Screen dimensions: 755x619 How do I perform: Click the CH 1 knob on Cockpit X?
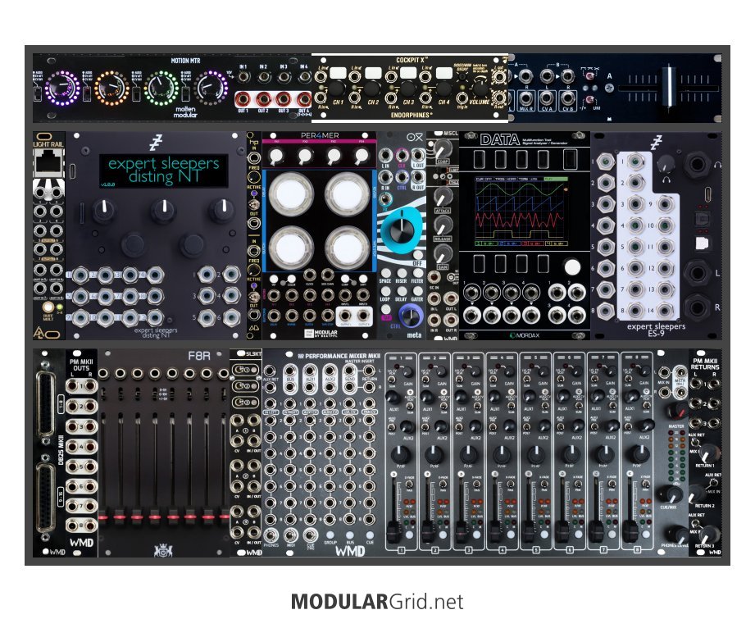[x=337, y=89]
